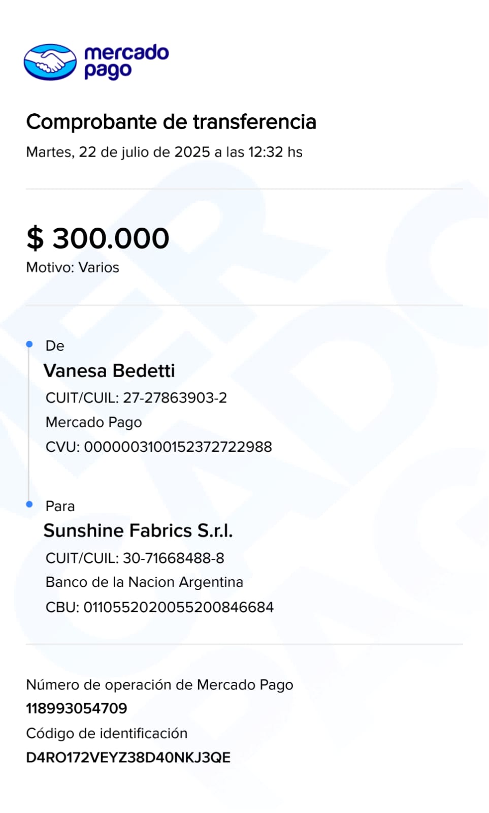
Task: Click the recipient name Sunshine Fabrics S.r.l.
Action: click(138, 530)
